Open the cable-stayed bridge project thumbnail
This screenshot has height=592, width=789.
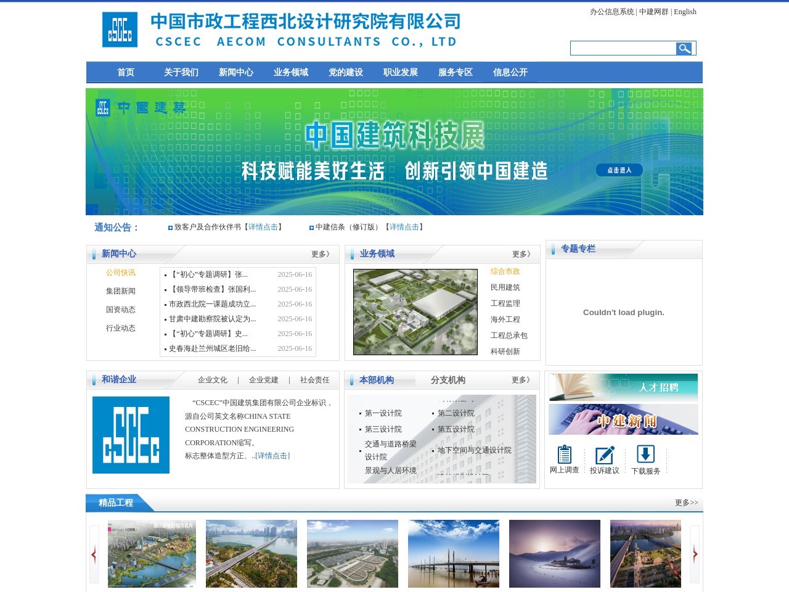[x=454, y=554]
